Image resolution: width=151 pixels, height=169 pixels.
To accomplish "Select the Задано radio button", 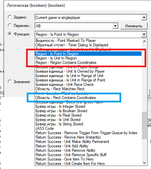I will click(10, 17).
